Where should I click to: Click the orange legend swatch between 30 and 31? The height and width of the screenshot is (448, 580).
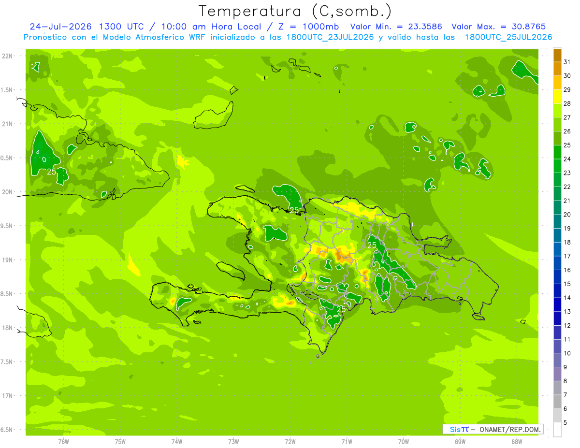pos(557,69)
